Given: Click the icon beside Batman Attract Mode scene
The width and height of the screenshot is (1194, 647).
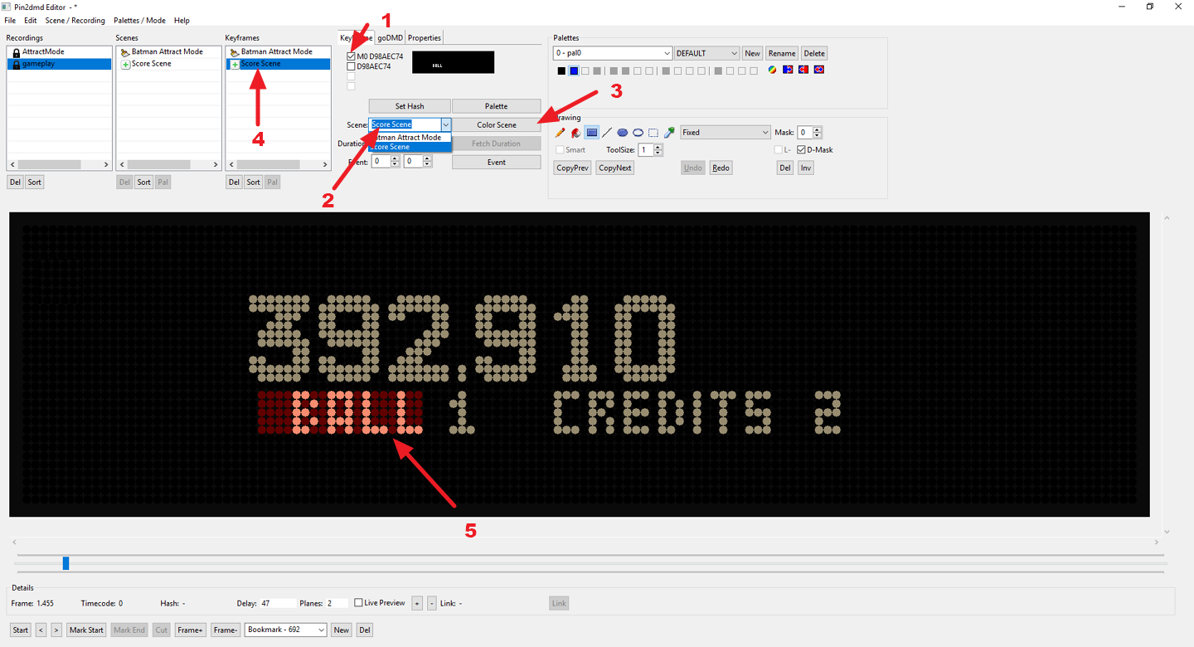Looking at the screenshot, I should (x=125, y=52).
